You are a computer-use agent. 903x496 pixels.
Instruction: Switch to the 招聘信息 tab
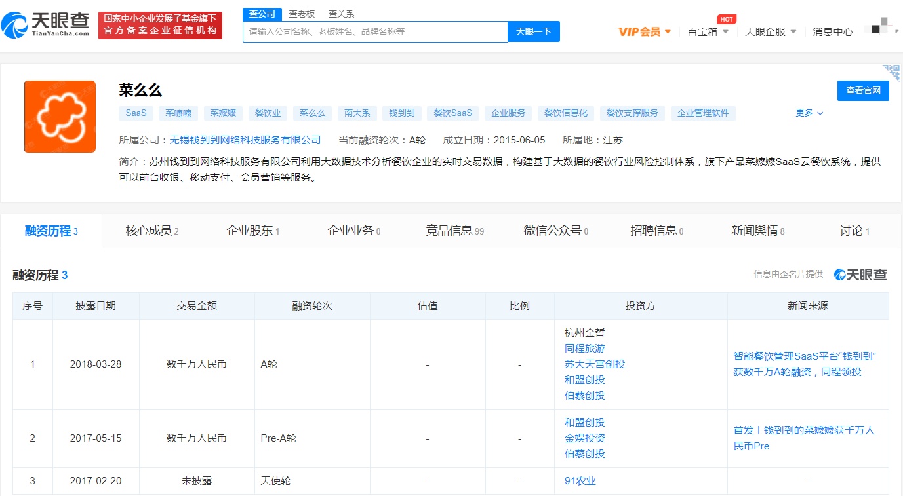coord(657,231)
